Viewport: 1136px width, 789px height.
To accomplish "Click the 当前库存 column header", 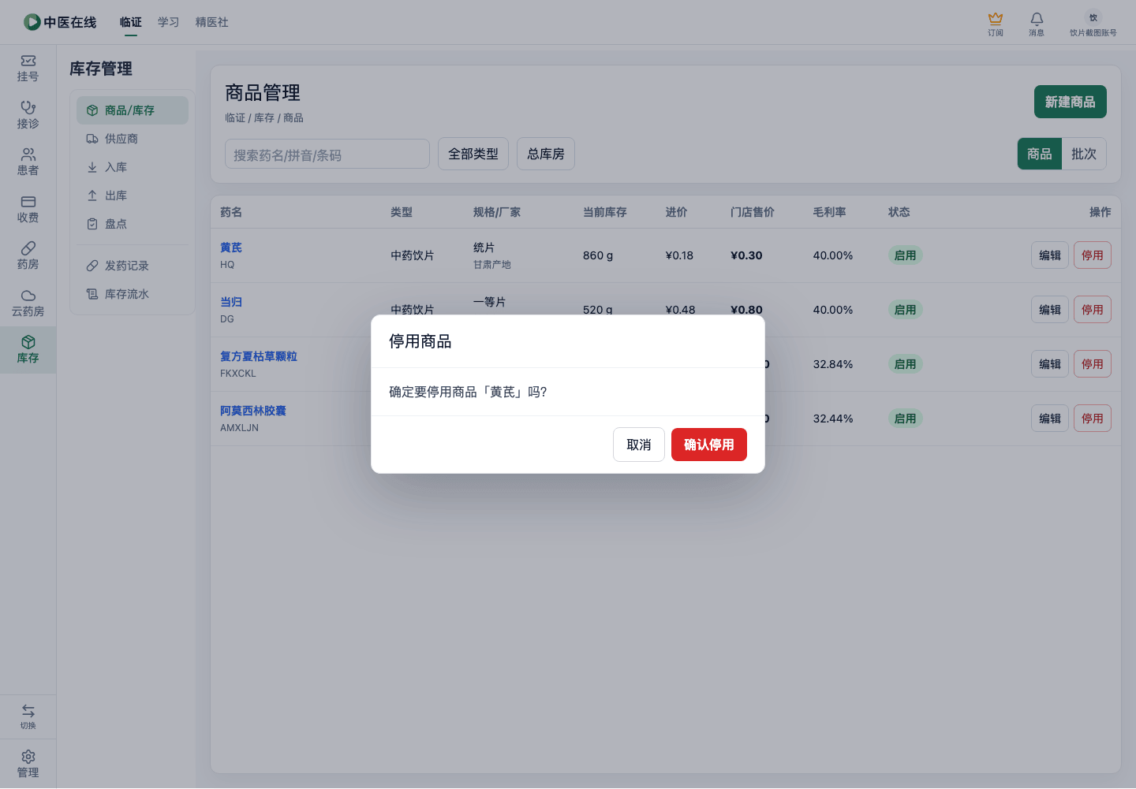I will pos(605,212).
